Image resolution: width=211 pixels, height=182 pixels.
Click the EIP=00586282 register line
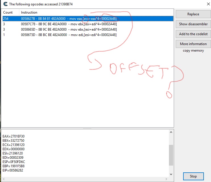13,170
